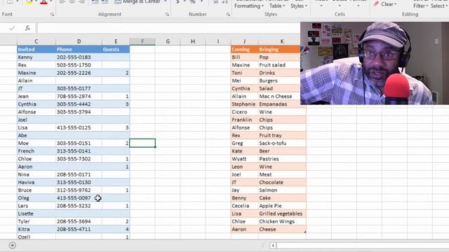Click the Coming table header cell
The width and height of the screenshot is (449, 252).
[x=244, y=50]
